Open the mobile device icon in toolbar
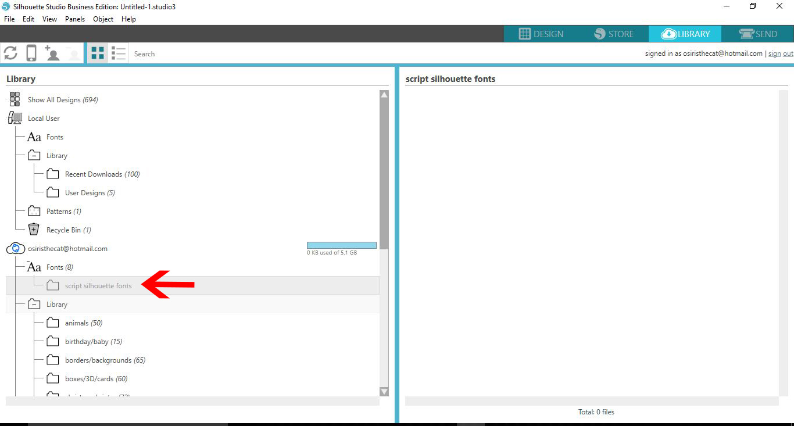The width and height of the screenshot is (794, 426). [31, 53]
